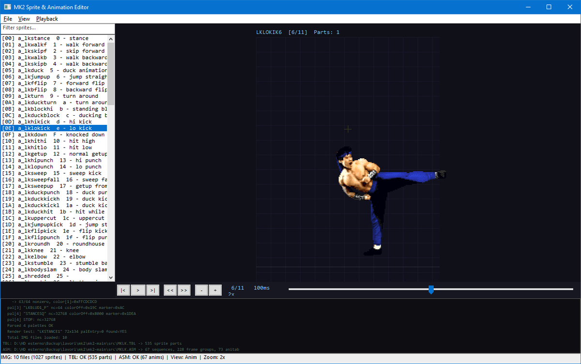
Task: Select a_lksweepup getup entry [17]
Action: (54, 186)
